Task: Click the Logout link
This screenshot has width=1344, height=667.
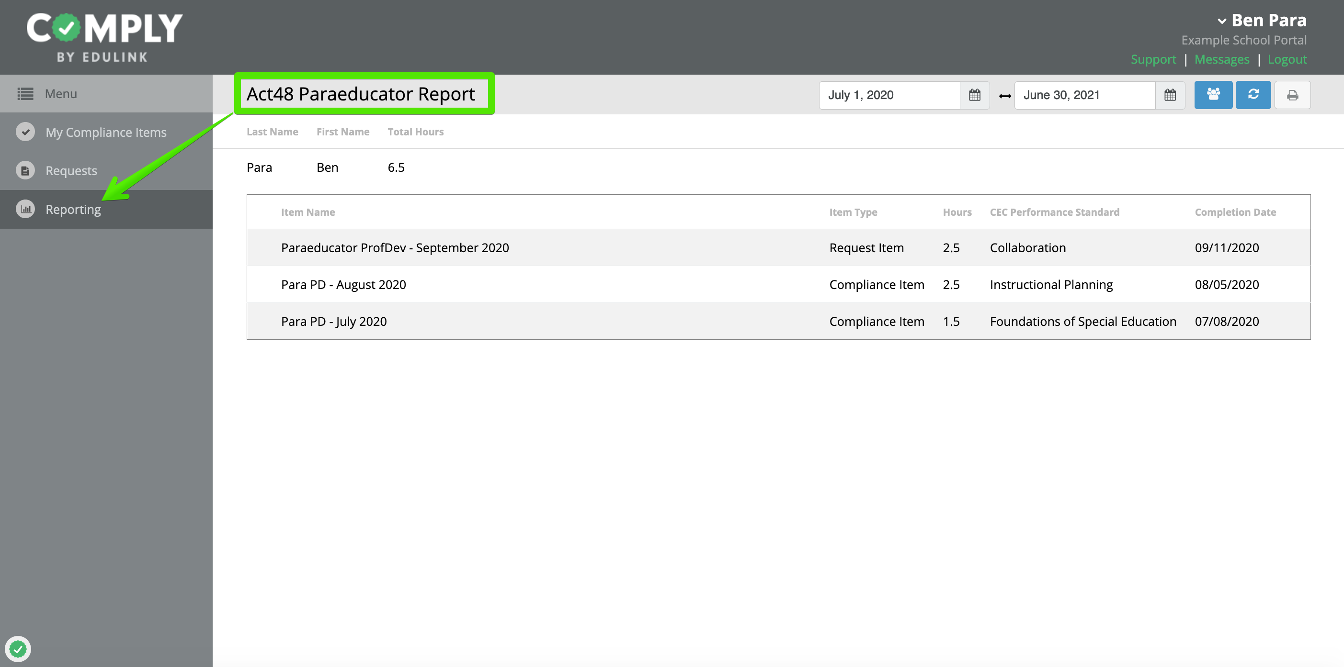Action: tap(1287, 59)
